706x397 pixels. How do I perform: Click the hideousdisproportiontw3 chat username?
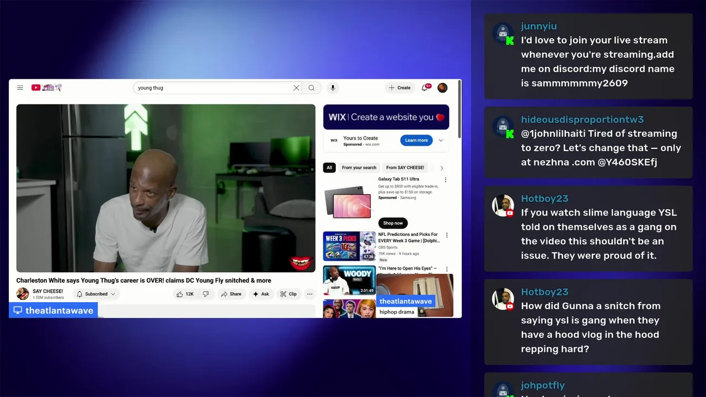point(582,120)
